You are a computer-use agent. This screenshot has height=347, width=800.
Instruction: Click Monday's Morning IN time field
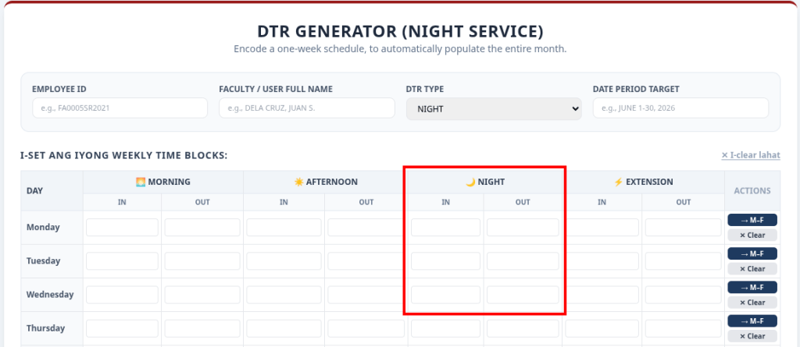coord(122,227)
